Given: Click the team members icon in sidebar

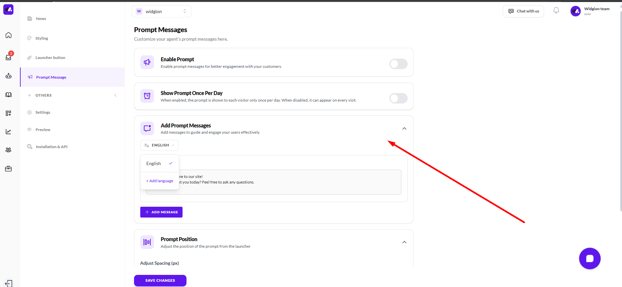Looking at the screenshot, I should (9, 150).
